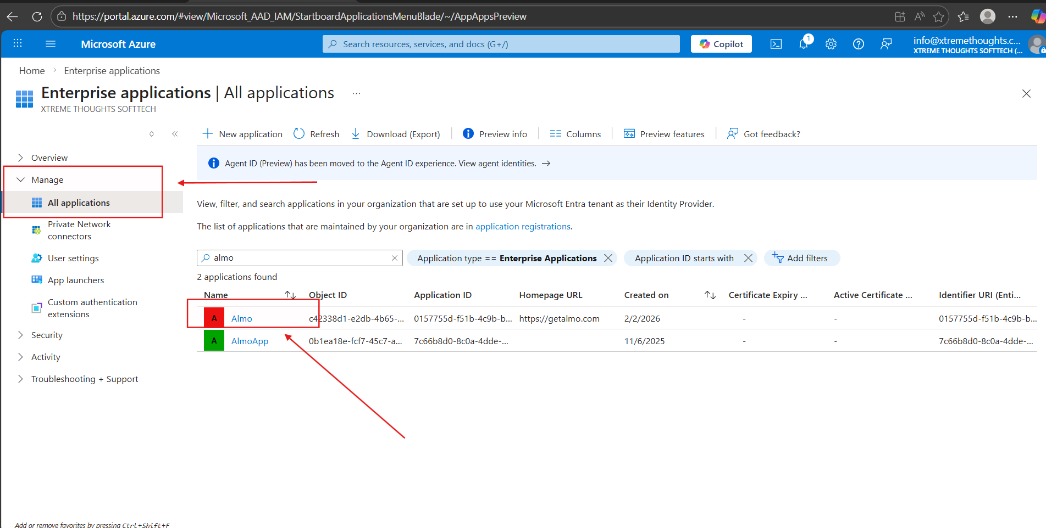This screenshot has width=1046, height=528.
Task: Select User settings in the sidebar
Action: pos(73,258)
